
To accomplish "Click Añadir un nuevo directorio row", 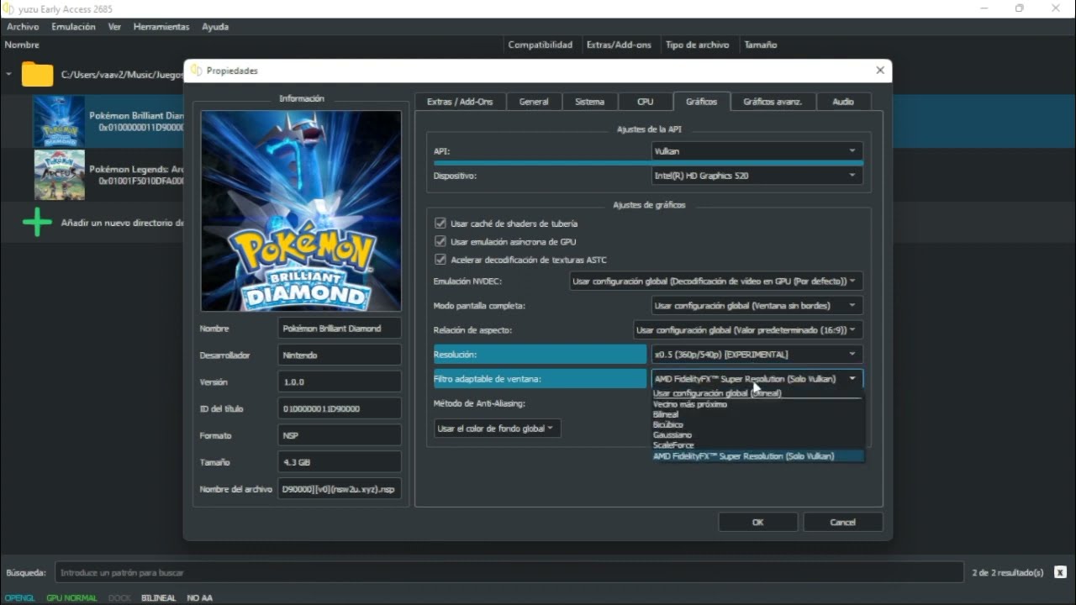I will [x=92, y=223].
